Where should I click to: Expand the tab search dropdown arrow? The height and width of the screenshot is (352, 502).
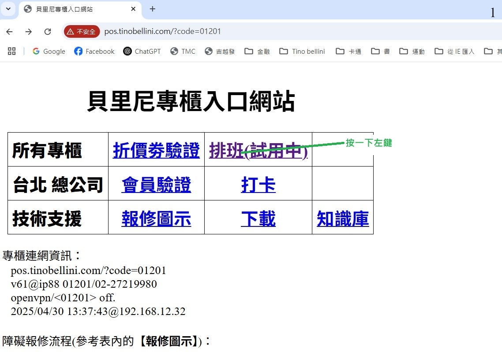coord(8,9)
